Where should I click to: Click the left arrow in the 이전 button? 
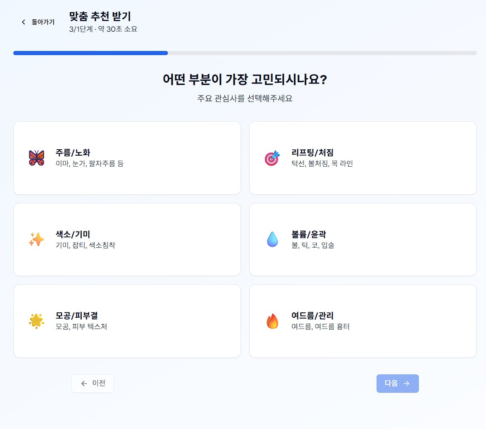[84, 384]
